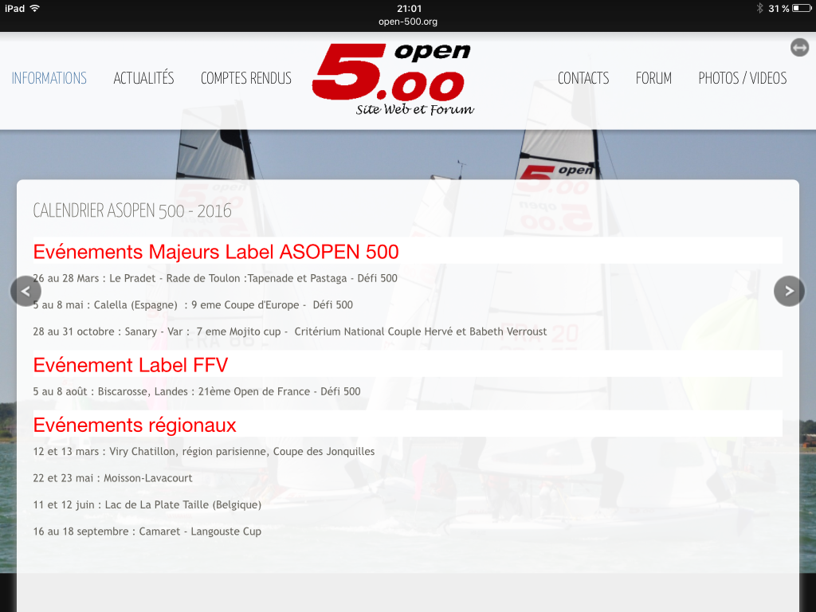
Task: Go to Comptes Rendus section
Action: point(246,78)
